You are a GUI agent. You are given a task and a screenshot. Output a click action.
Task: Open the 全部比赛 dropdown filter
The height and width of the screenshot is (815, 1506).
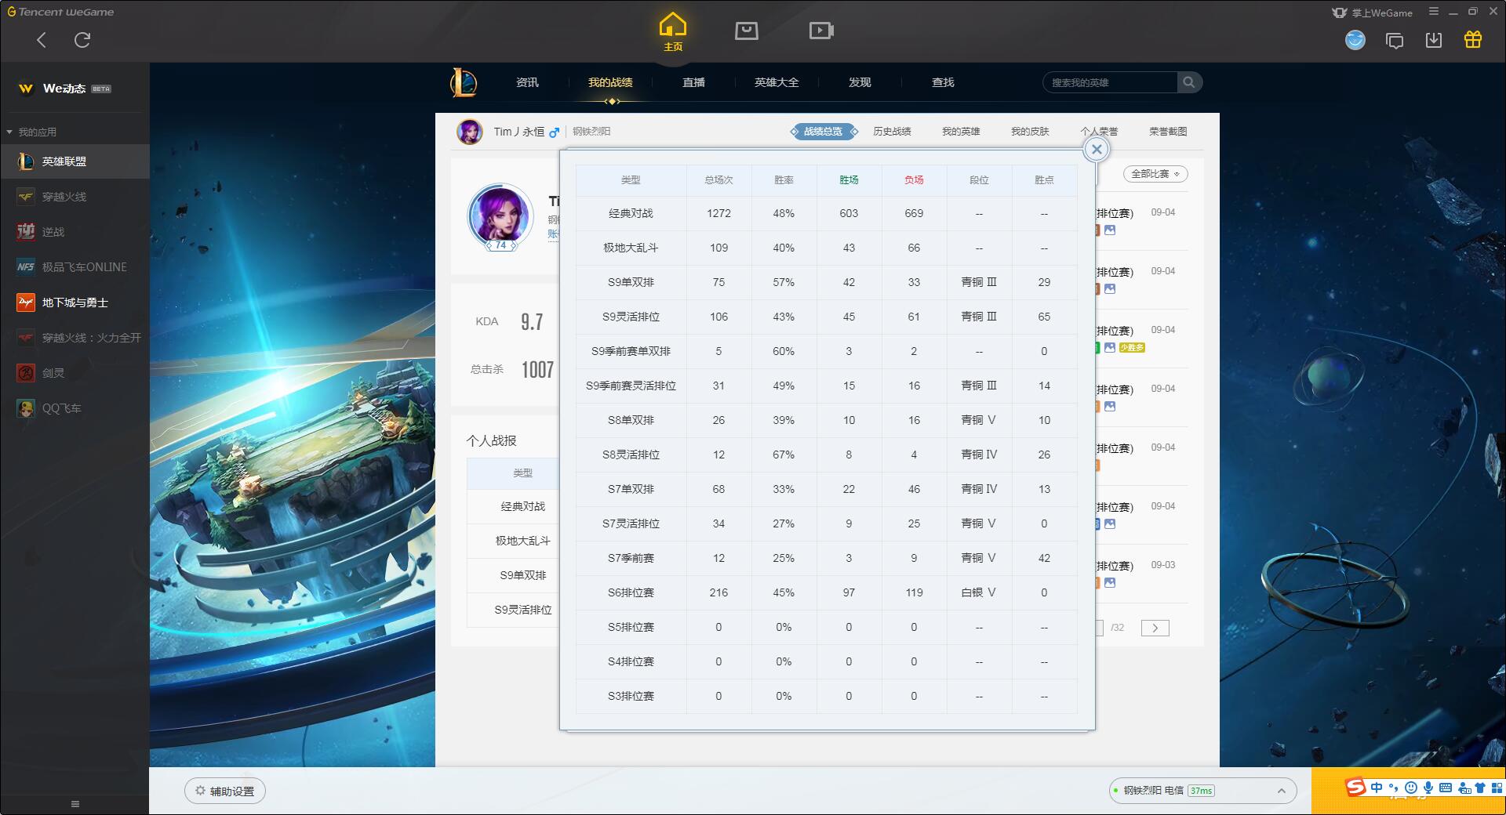(x=1155, y=174)
